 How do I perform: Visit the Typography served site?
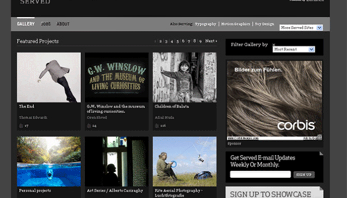pos(206,24)
